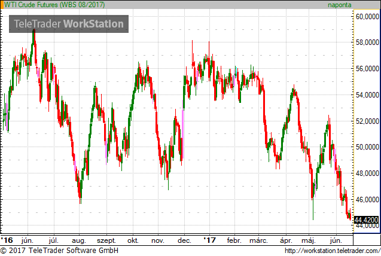Click the '17 year label on time axis
The height and width of the screenshot is (256, 381).
(x=210, y=240)
